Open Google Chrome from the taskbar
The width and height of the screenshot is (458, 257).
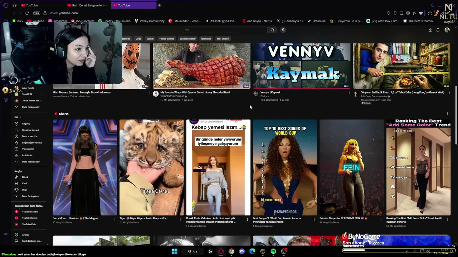pos(232,251)
